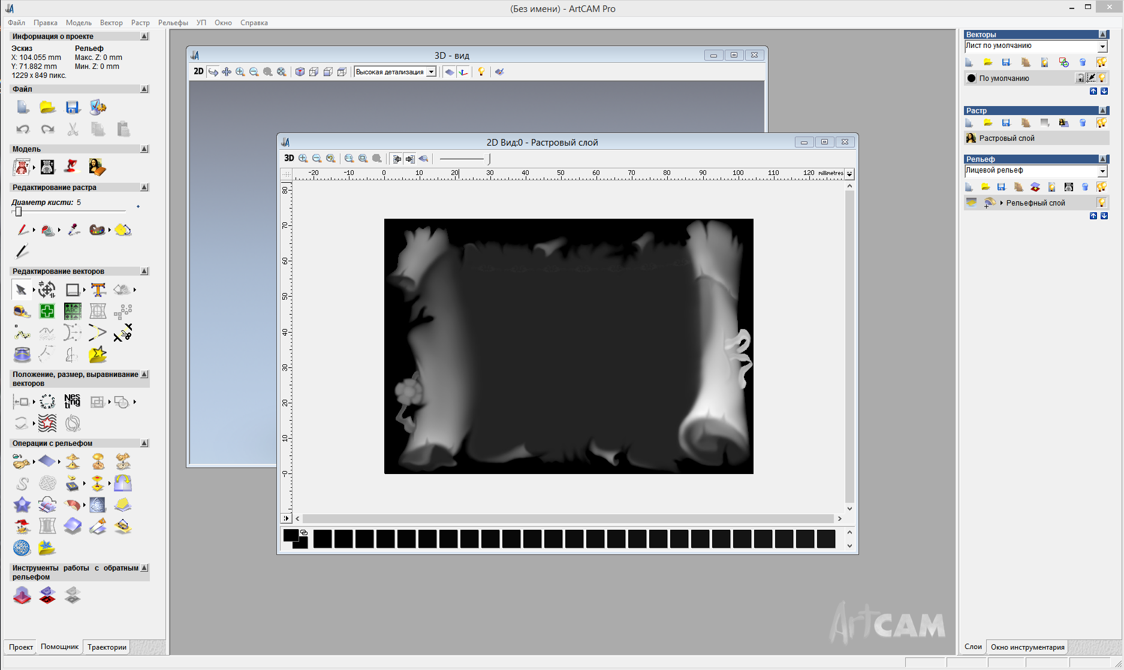Delete vector layer using the Векторы bin icon
1124x670 pixels.
click(x=1082, y=62)
